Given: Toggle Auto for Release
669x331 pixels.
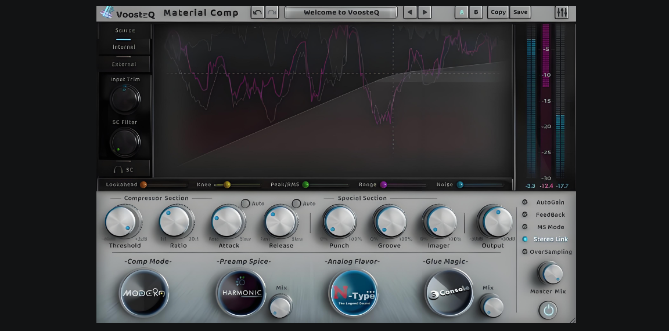Looking at the screenshot, I should point(297,203).
